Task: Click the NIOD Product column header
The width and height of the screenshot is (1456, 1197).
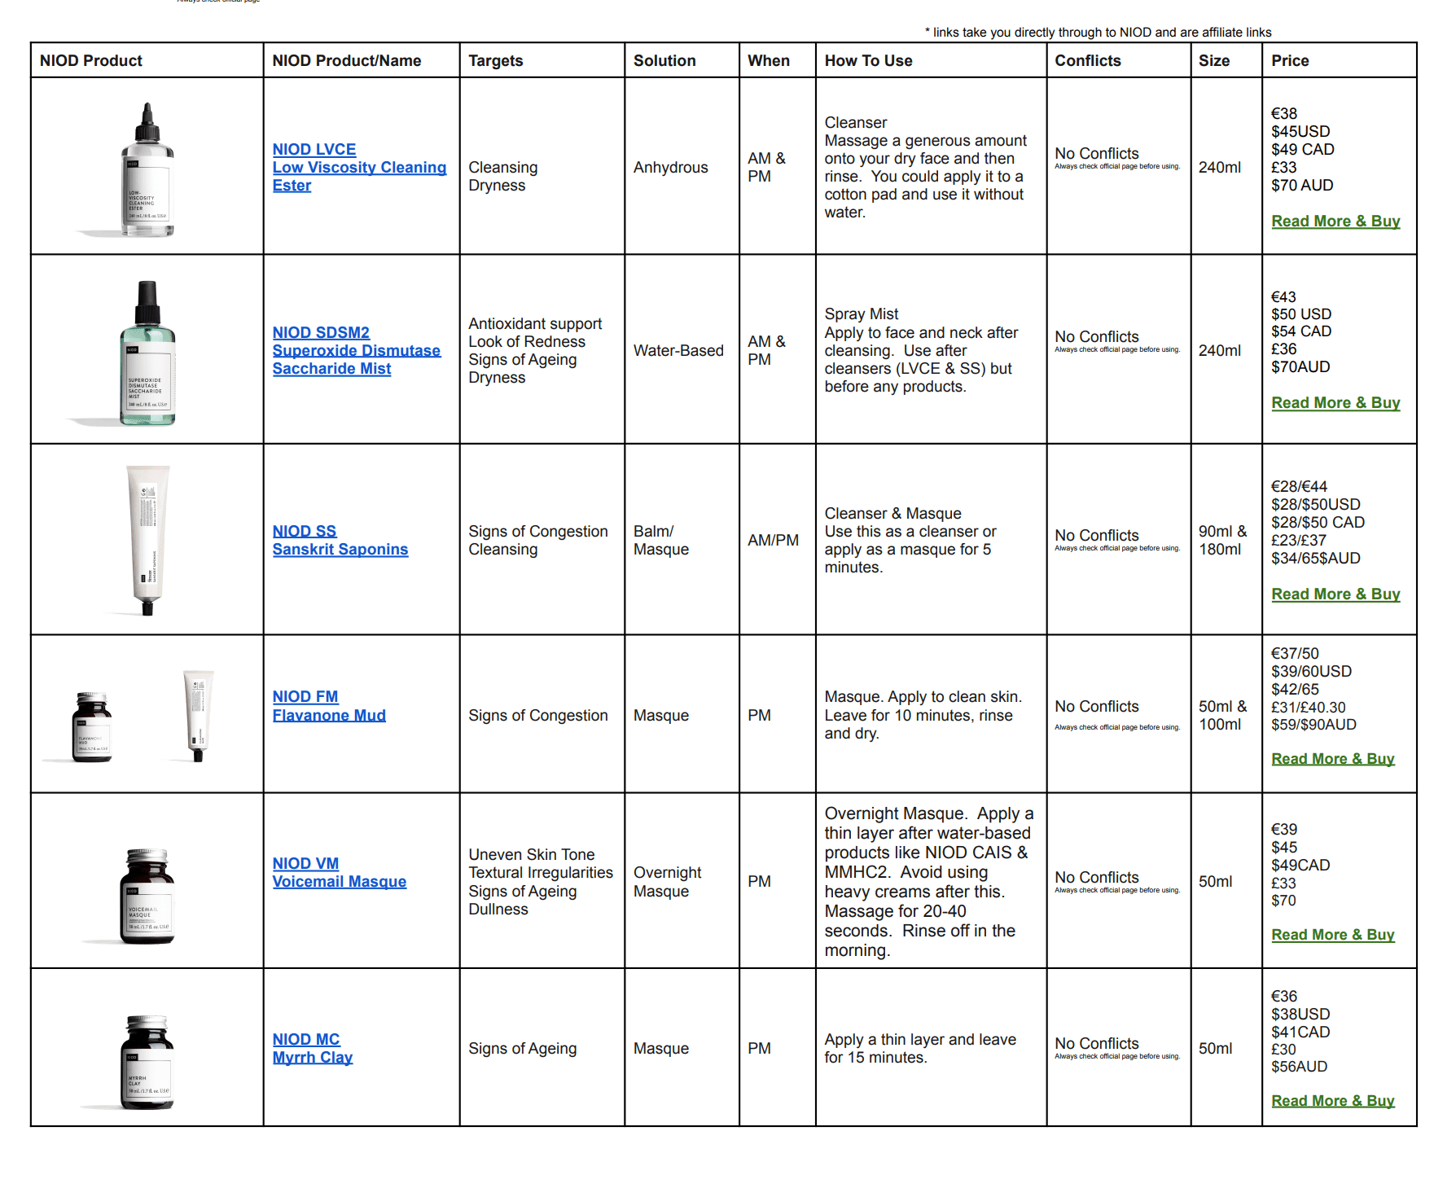Action: click(91, 61)
